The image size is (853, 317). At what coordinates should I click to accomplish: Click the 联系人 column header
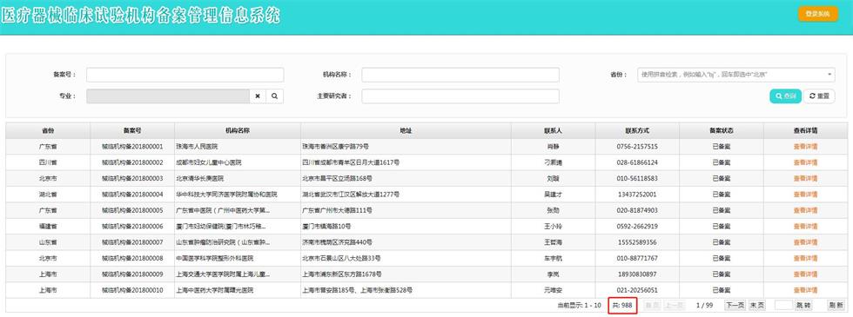pyautogui.click(x=553, y=131)
